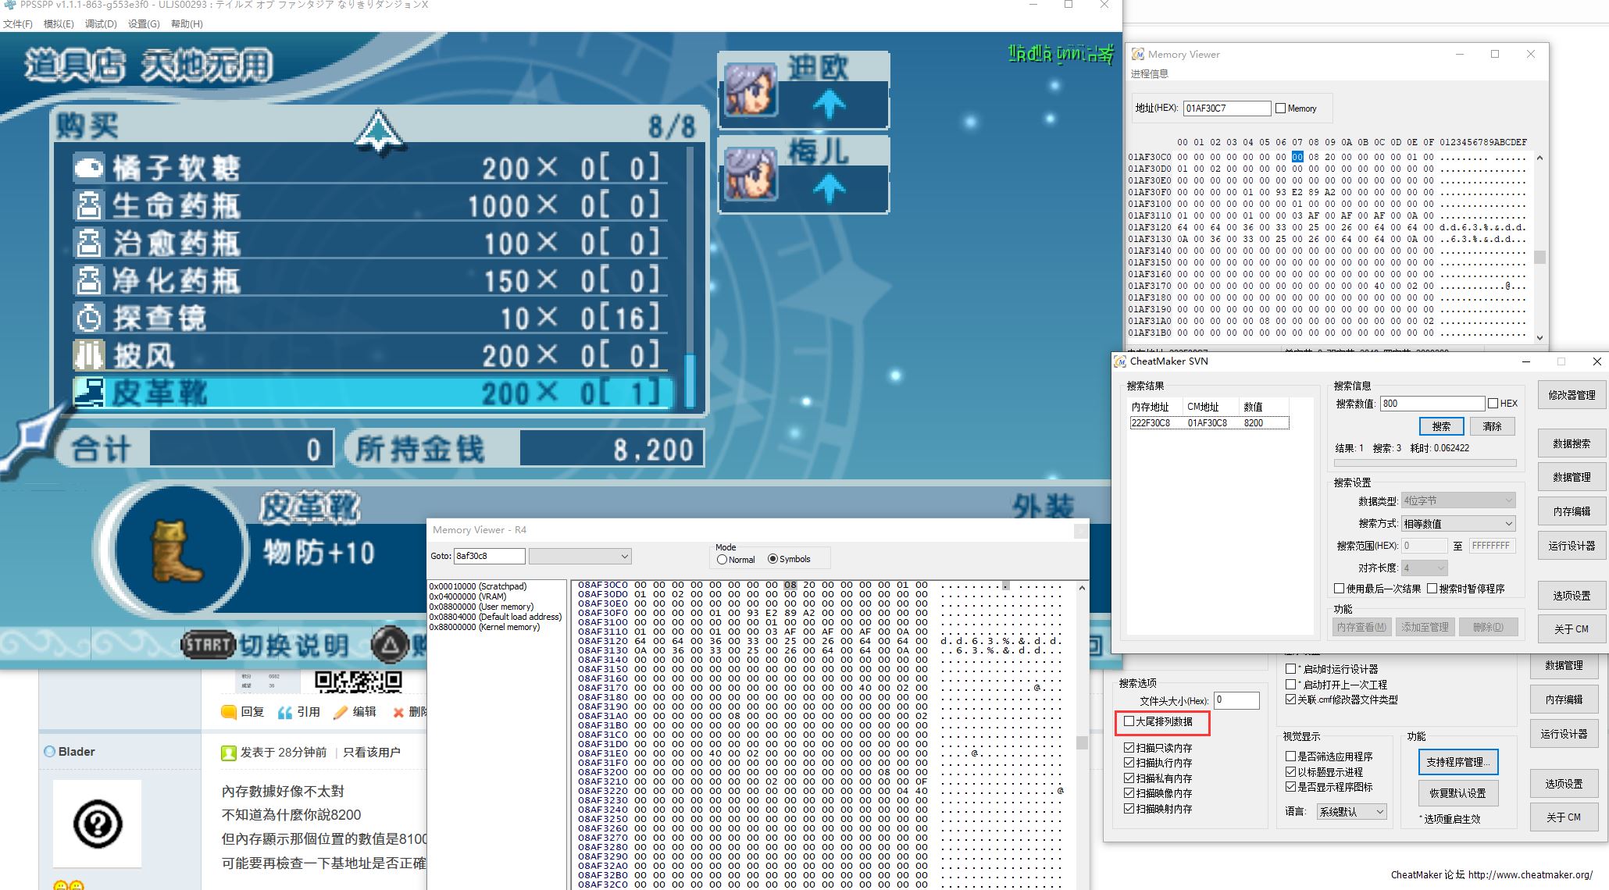This screenshot has width=1609, height=890.
Task: Open the 语言 系统默认 dropdown
Action: coord(1351,812)
